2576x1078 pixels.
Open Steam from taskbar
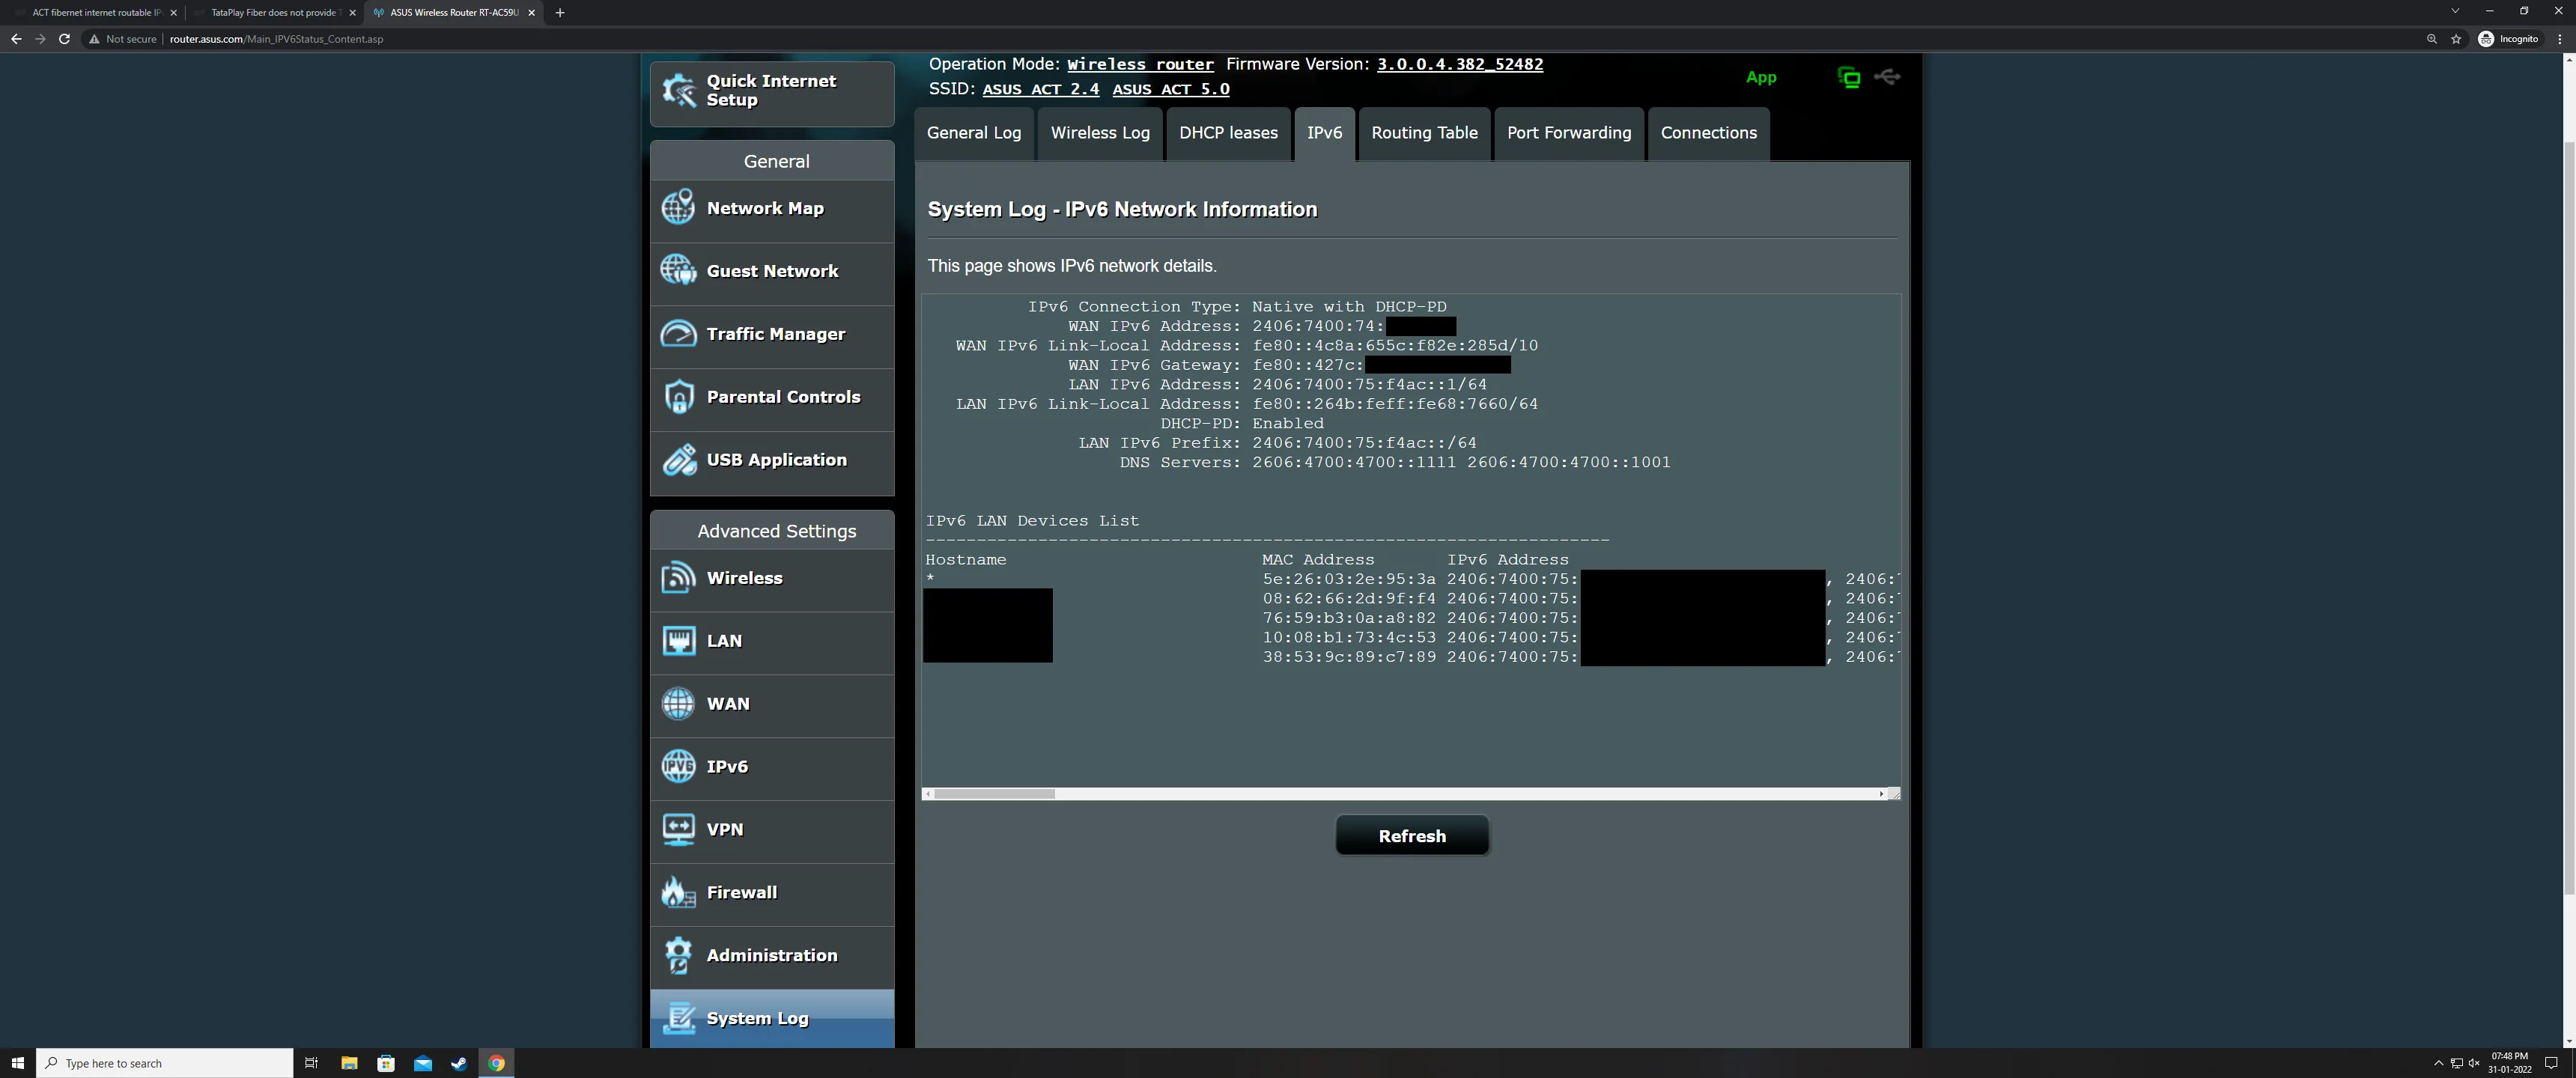(x=459, y=1063)
